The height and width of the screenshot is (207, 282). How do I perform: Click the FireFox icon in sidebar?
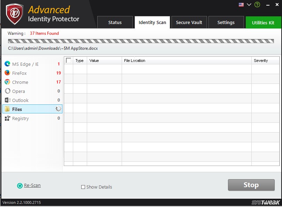click(7, 73)
